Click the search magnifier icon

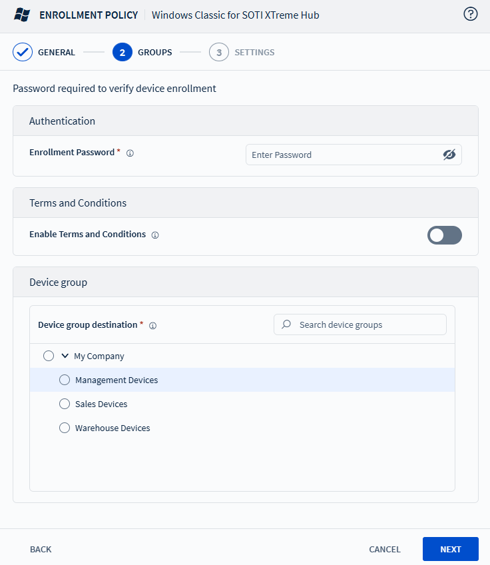pos(286,324)
